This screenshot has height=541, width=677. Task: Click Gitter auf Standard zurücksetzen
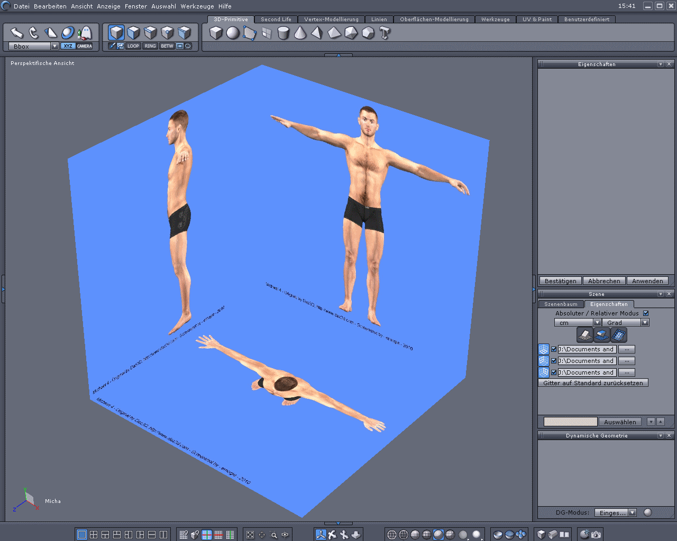pos(593,383)
